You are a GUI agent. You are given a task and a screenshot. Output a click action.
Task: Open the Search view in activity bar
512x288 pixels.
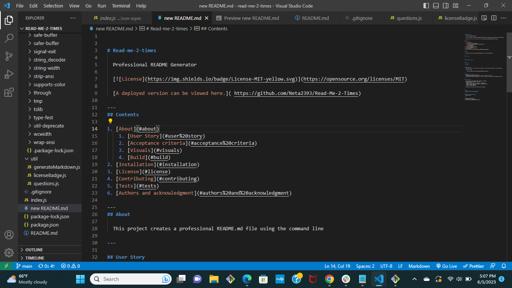click(9, 38)
